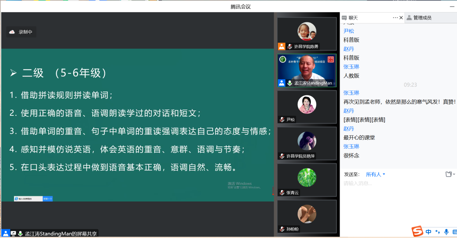Toggle the Sogou 中 Chinese/English input mode
The height and width of the screenshot is (238, 457).
coord(429,232)
